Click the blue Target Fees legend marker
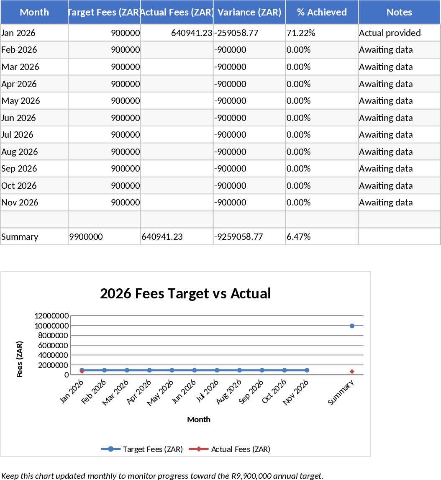 (x=111, y=449)
